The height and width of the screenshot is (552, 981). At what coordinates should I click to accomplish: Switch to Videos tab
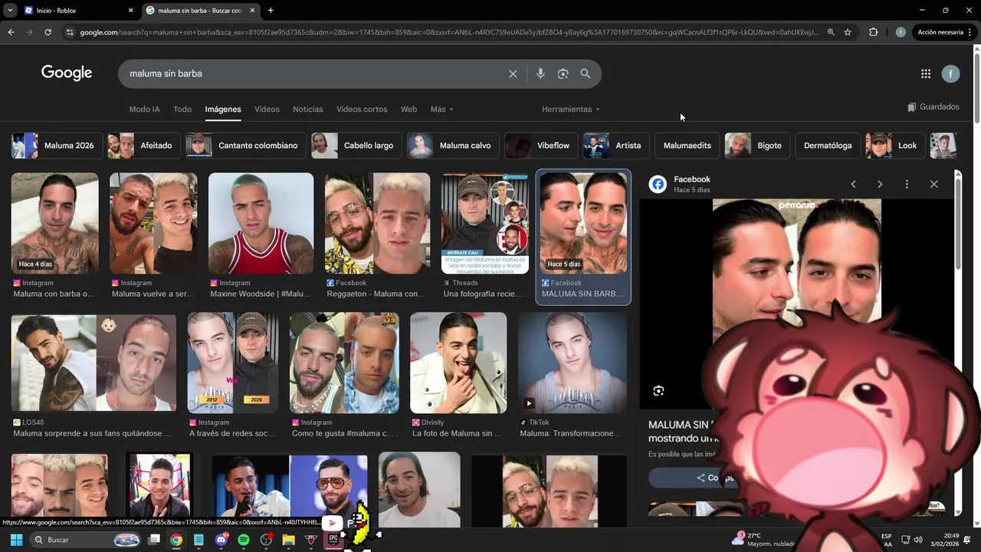point(267,109)
